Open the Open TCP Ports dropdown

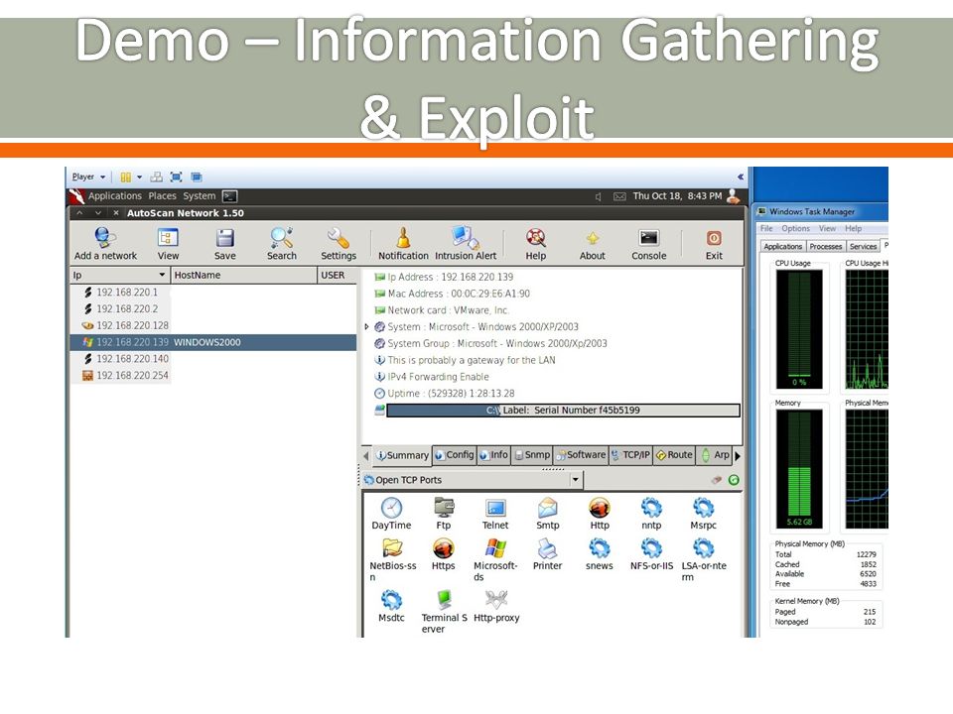point(575,480)
